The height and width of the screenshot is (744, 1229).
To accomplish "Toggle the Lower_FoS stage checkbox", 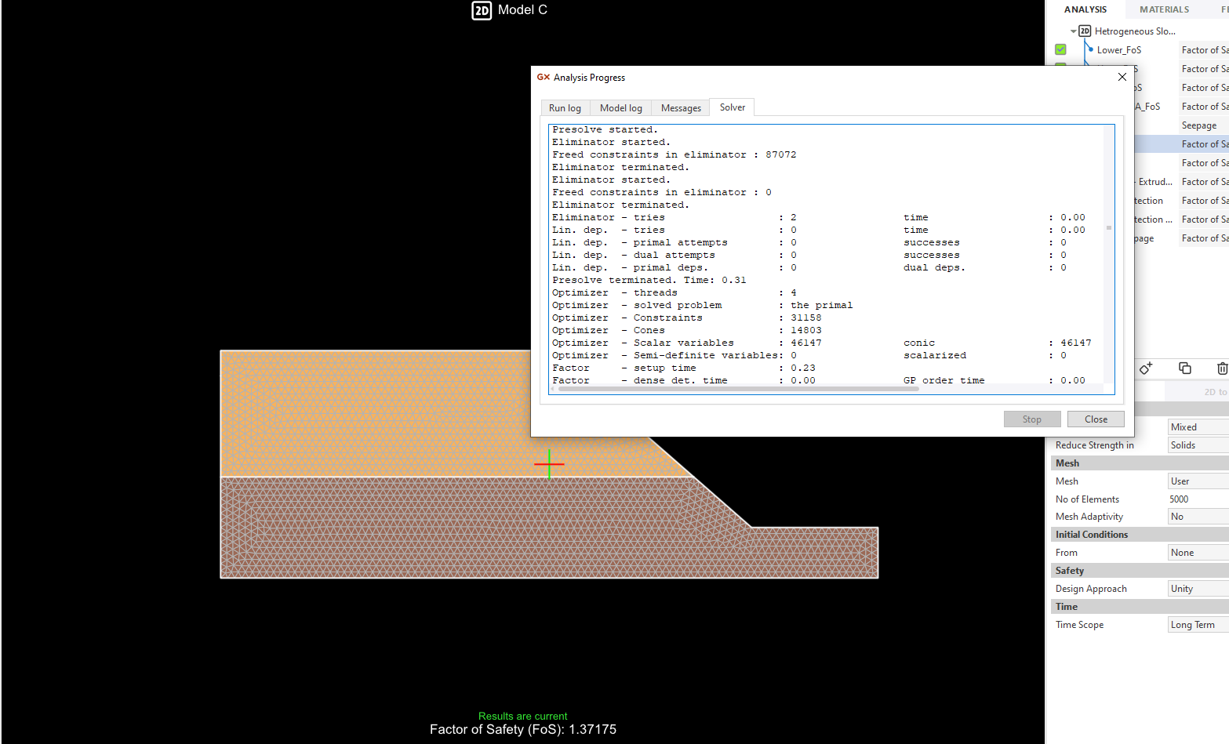I will point(1060,49).
